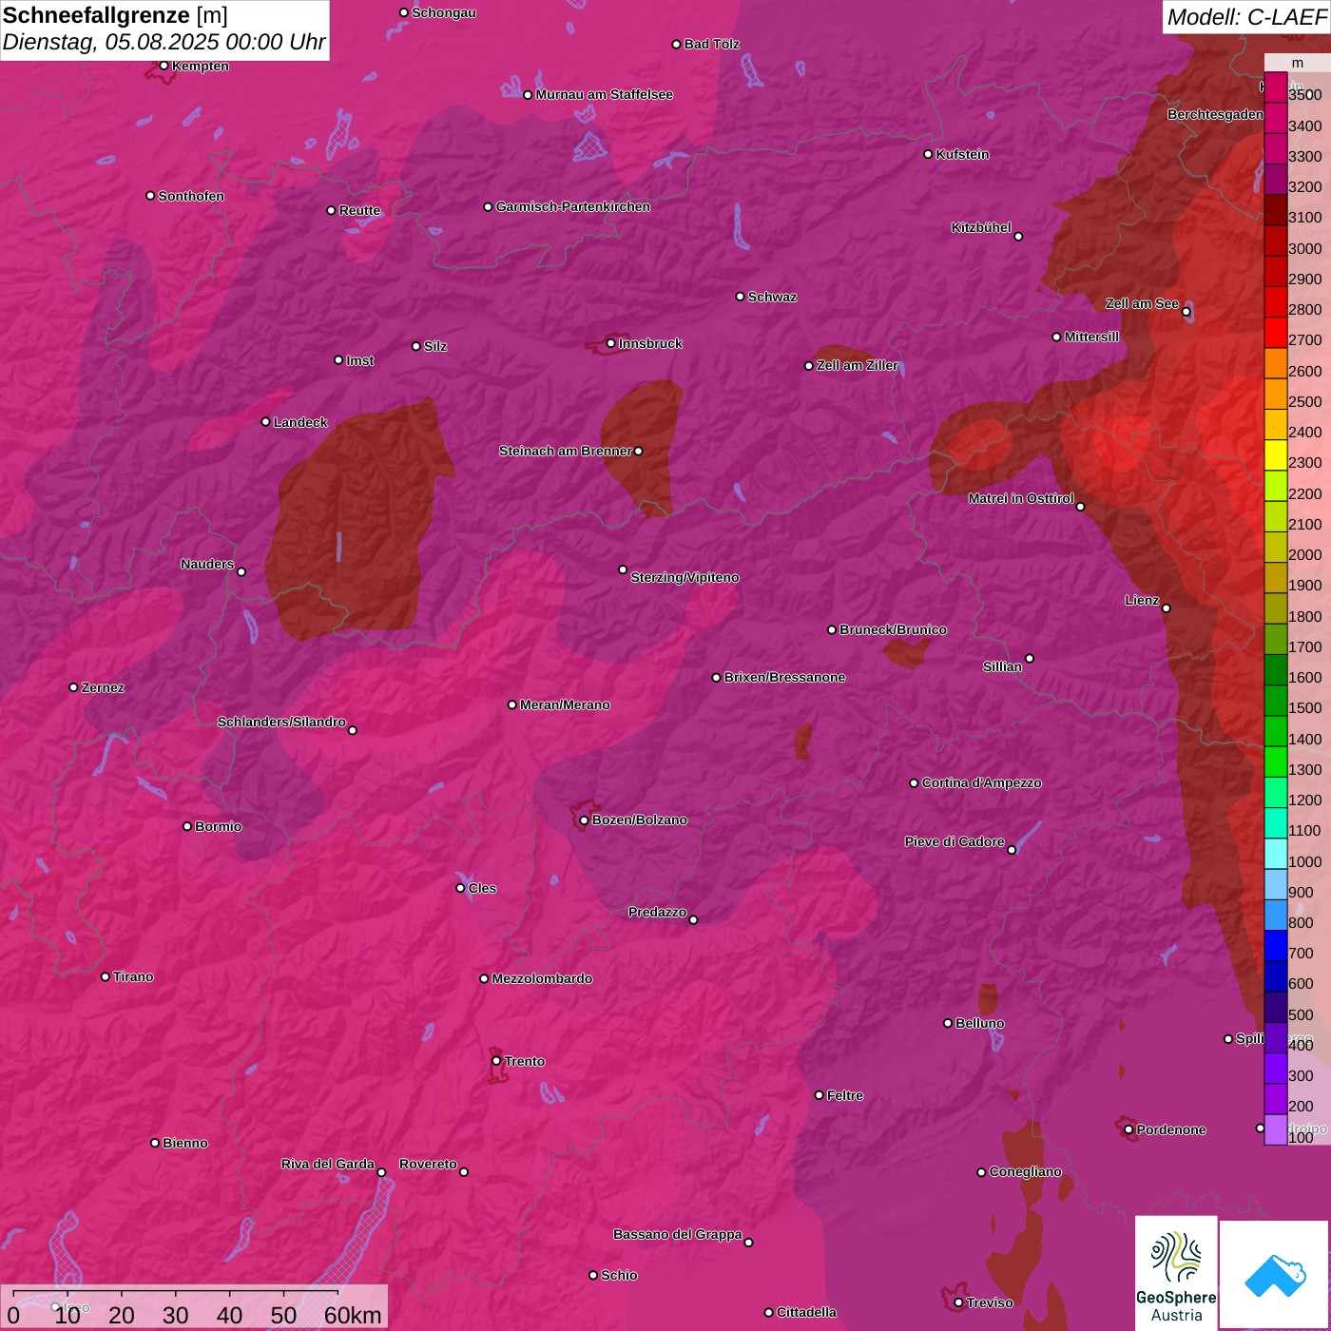1331x1331 pixels.
Task: Click the 2300 m yellow legend swatch
Action: [1275, 455]
